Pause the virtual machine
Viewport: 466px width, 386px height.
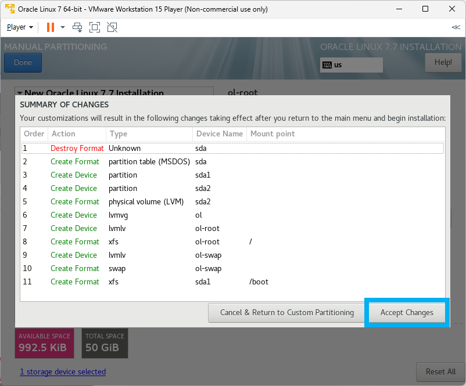[x=51, y=27]
